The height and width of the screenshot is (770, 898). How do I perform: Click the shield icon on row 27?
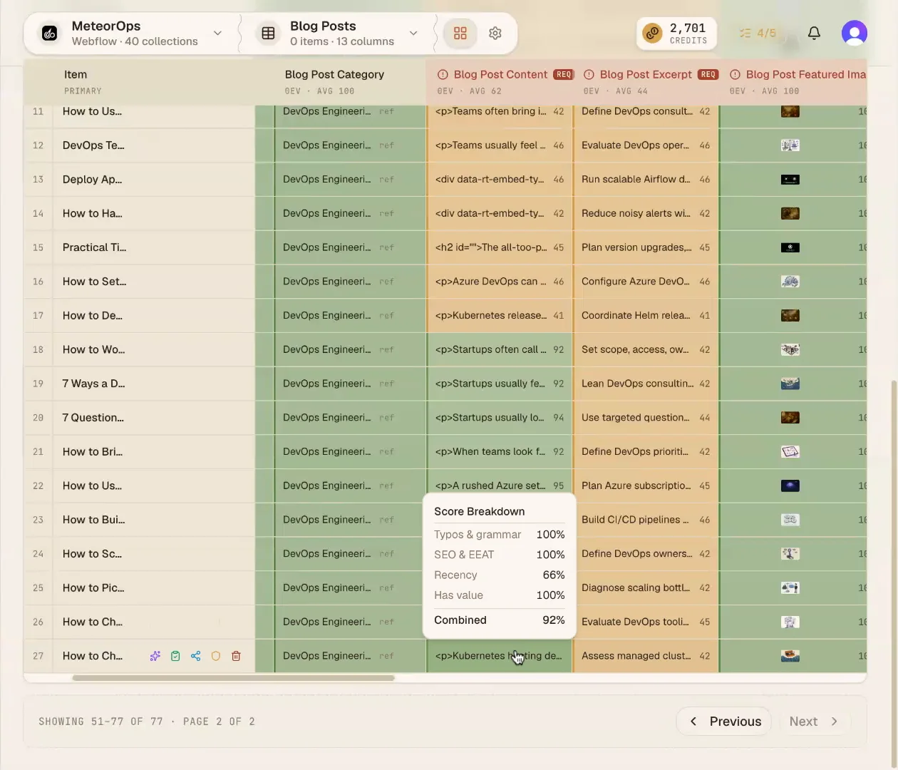point(216,656)
